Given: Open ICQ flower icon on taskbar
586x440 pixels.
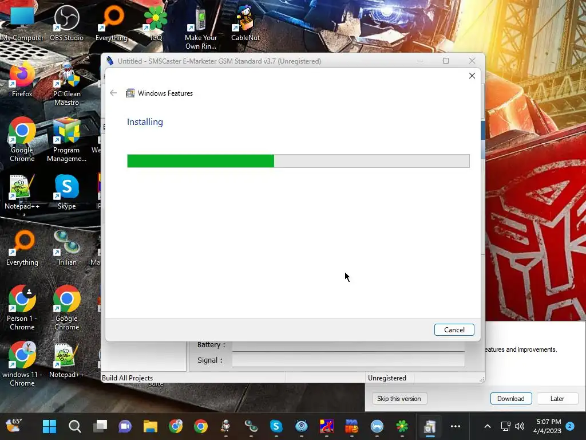Looking at the screenshot, I should pos(402,426).
